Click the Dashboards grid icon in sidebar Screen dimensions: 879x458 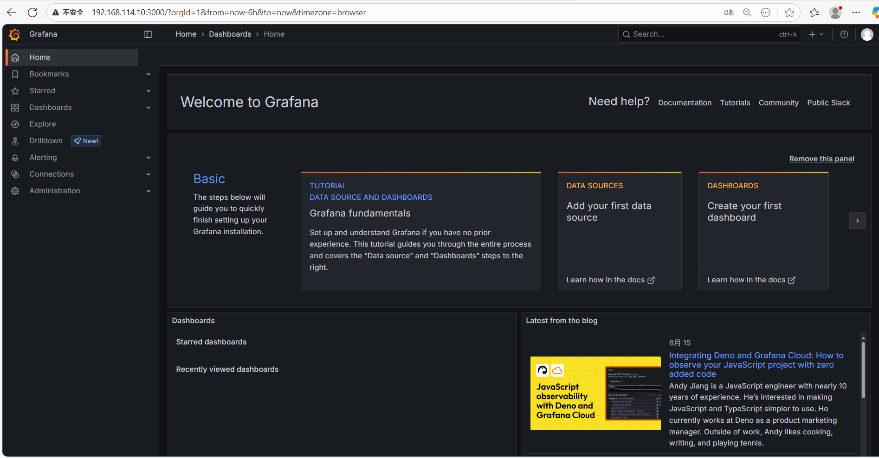tap(15, 108)
